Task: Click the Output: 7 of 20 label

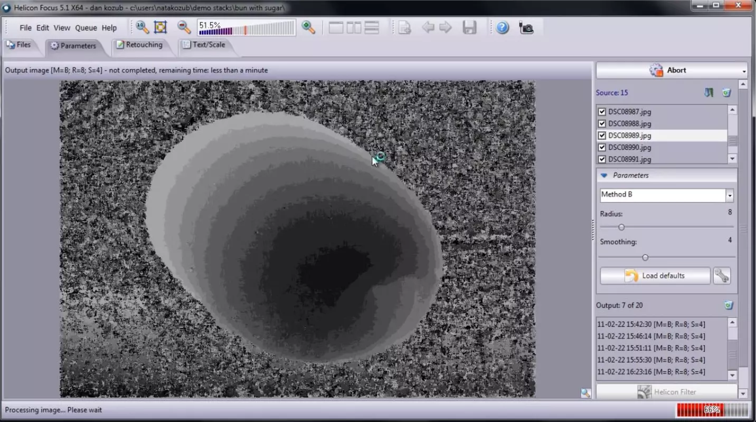Action: [619, 305]
